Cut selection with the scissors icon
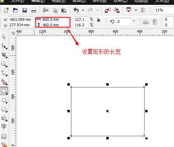Viewport: 174px width, 147px height. (x=45, y=10)
